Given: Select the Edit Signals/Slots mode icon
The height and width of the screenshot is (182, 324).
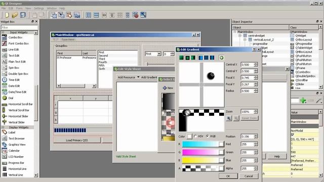Looking at the screenshot, I should click(61, 15).
